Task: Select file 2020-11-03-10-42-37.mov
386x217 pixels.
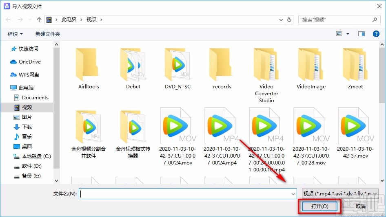Action: [355, 133]
